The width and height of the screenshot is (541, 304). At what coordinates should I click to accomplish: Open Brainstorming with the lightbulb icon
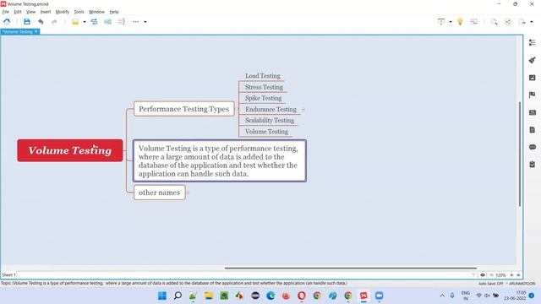[460, 22]
